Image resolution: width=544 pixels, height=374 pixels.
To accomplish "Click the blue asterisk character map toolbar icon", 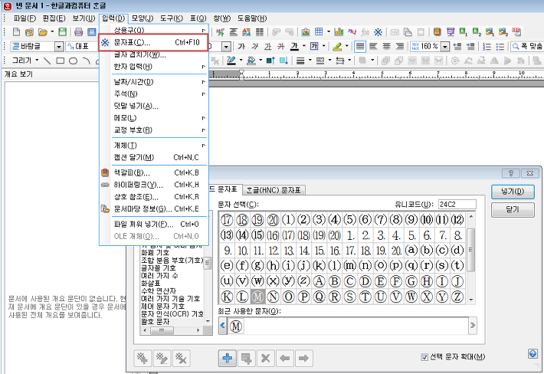I will point(378,32).
